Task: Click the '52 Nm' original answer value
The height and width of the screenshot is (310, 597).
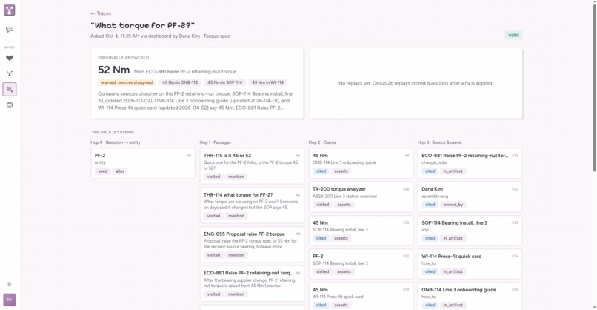Action: [x=114, y=70]
